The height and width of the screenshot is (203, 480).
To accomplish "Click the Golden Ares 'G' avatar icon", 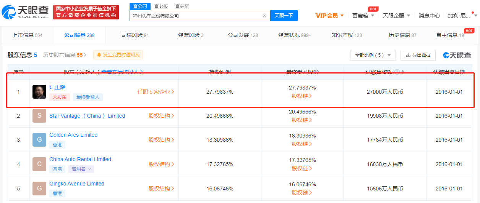I will click(39, 140).
